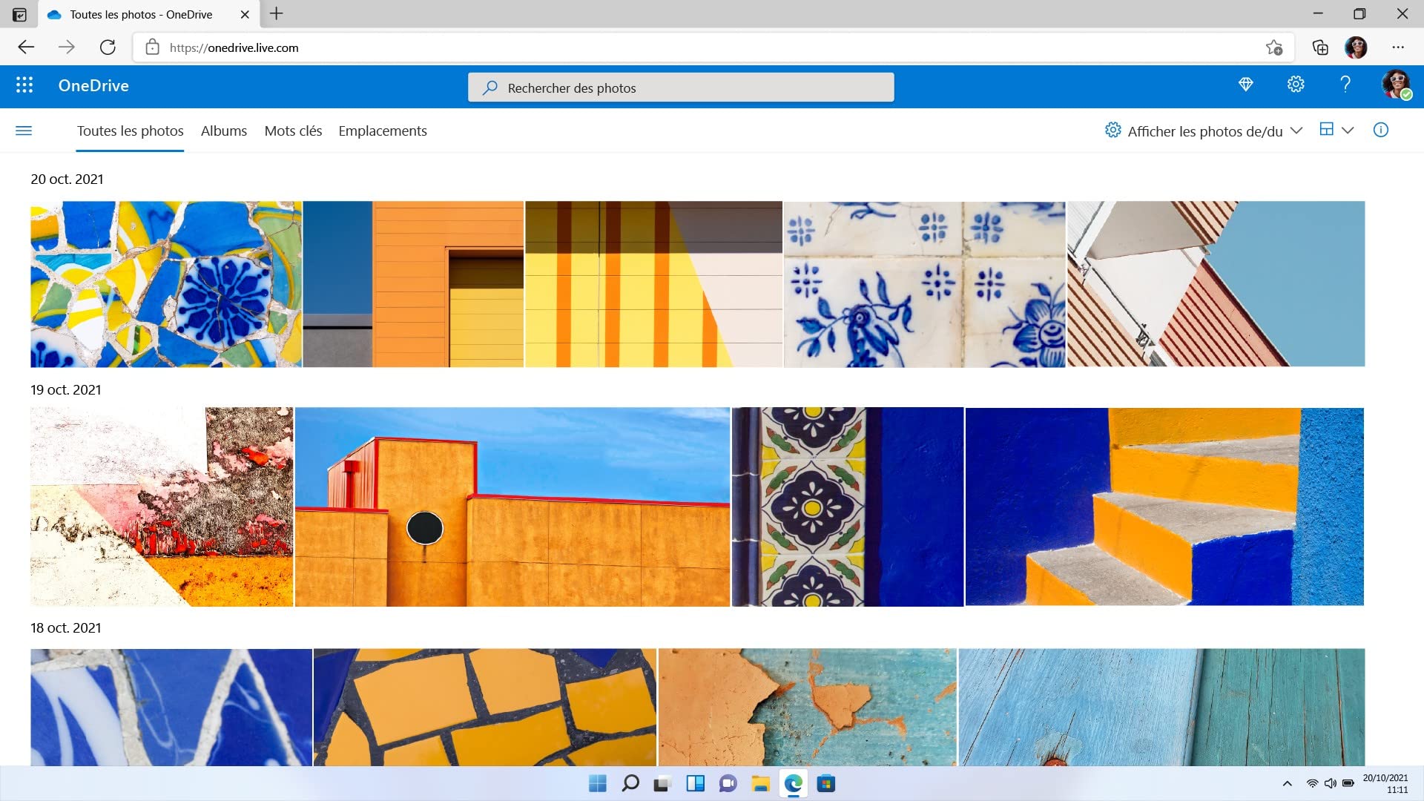Switch to the Mots clés tab
The width and height of the screenshot is (1424, 801).
[293, 131]
